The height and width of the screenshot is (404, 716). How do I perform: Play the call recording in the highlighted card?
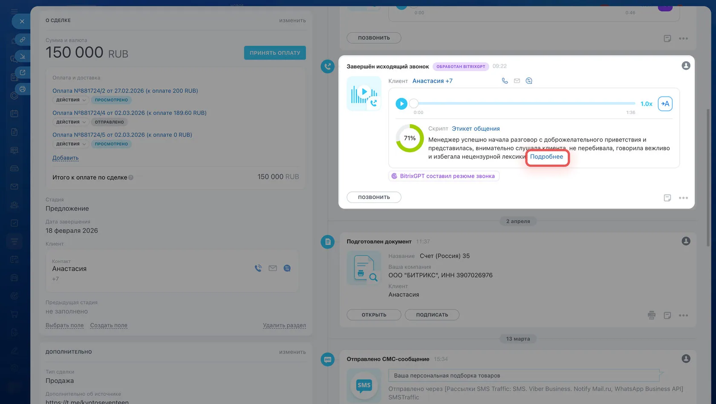(x=401, y=104)
